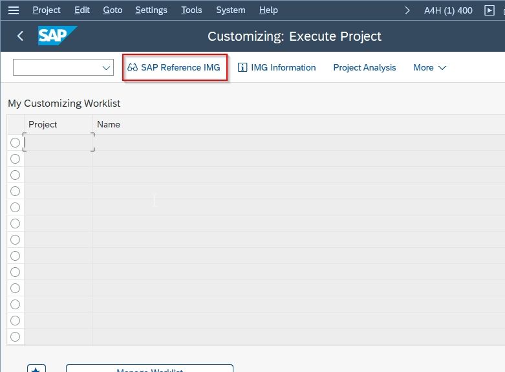Click IMG Information button
Screen dimensions: 505x372
(x=277, y=67)
